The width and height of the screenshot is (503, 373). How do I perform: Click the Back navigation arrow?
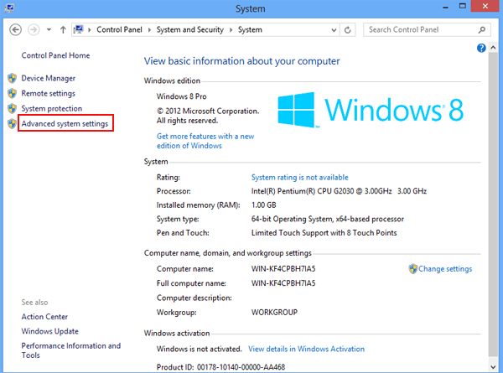15,30
